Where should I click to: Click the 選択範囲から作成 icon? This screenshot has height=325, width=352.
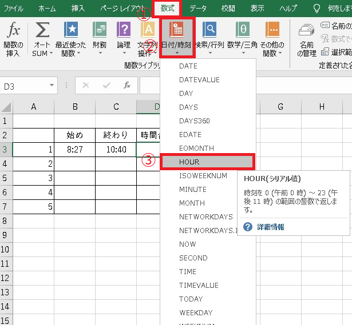(325, 52)
